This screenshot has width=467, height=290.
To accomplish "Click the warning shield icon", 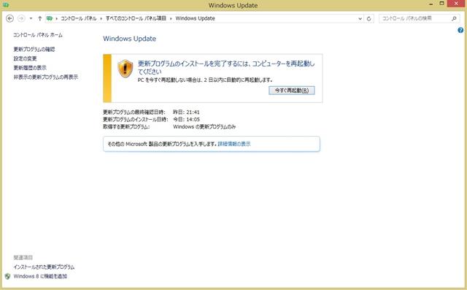I will coord(125,69).
